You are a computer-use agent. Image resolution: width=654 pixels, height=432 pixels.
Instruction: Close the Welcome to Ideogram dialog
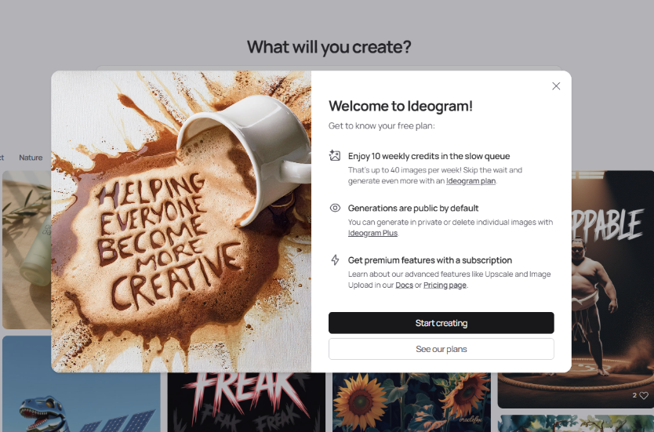point(556,86)
